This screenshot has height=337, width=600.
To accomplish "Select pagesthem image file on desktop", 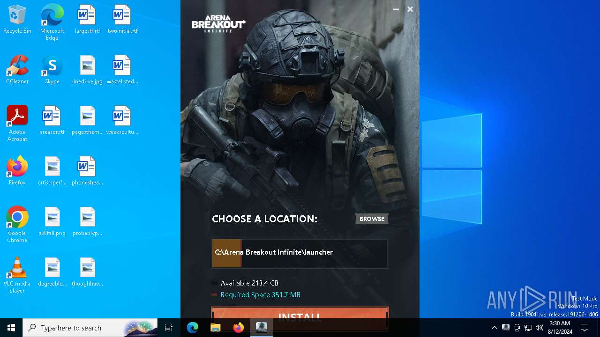I will [87, 121].
